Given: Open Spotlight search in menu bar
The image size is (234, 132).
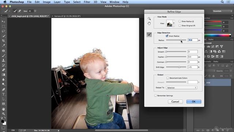Looking at the screenshot, I should (222, 2).
